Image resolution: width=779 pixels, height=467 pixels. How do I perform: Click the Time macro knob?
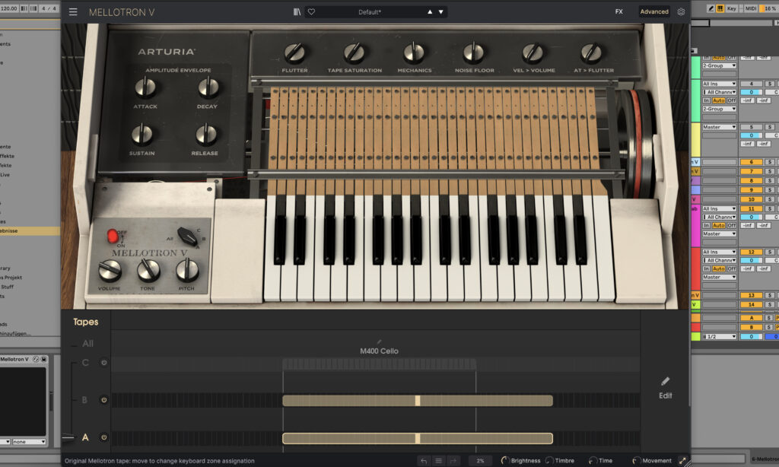pyautogui.click(x=593, y=461)
